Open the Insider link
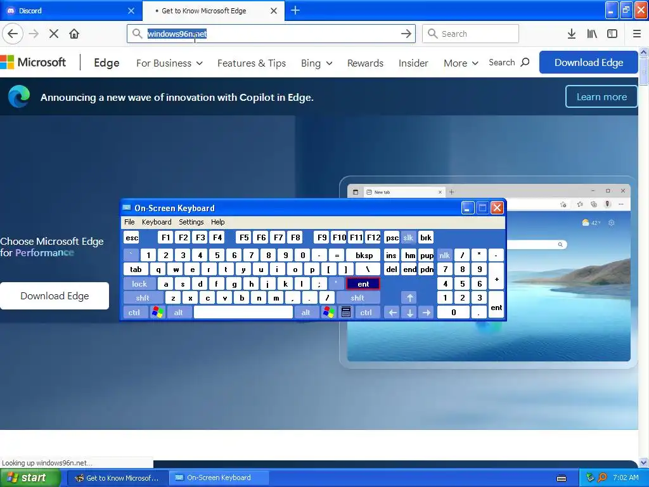Screen dimensions: 649x487 tap(413, 63)
